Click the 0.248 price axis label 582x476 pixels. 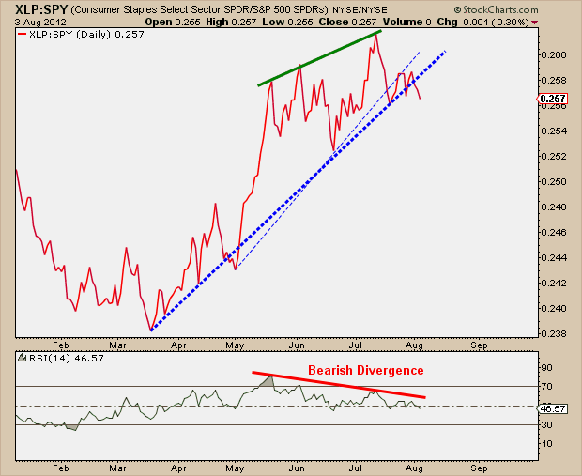coord(554,207)
